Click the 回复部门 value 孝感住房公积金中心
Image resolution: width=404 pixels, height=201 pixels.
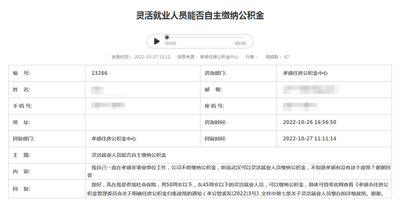(114, 138)
